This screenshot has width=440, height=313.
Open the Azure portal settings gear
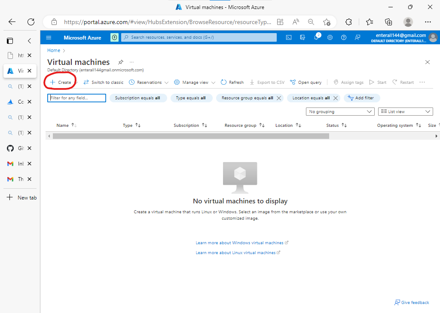pyautogui.click(x=330, y=37)
